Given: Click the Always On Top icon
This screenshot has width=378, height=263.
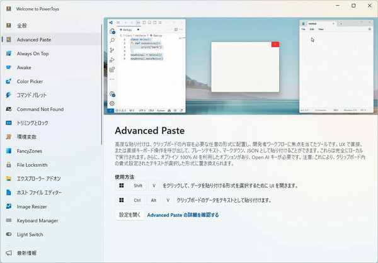Looking at the screenshot, I should tap(9, 53).
